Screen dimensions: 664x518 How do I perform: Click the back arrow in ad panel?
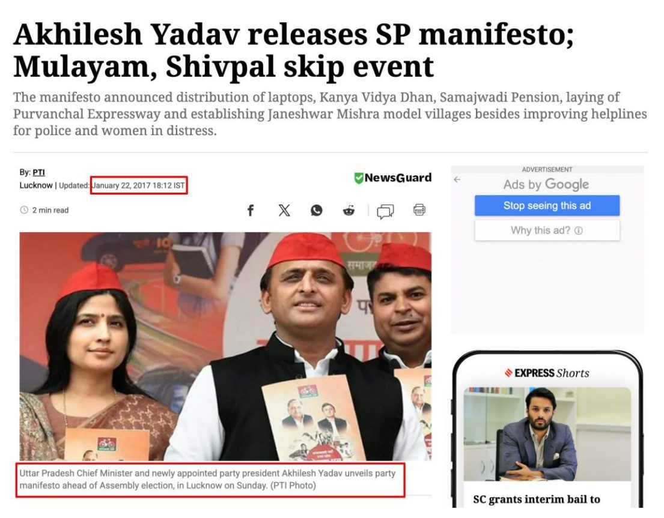[x=457, y=179]
